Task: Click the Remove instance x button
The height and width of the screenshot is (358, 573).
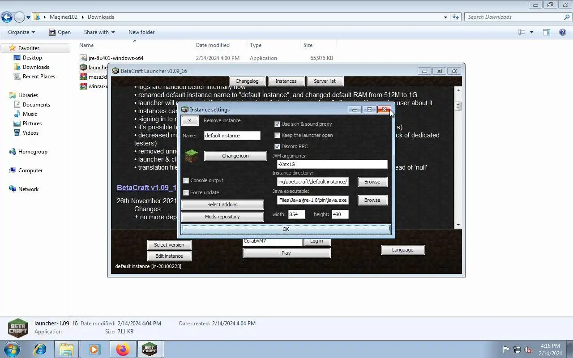Action: click(x=189, y=121)
